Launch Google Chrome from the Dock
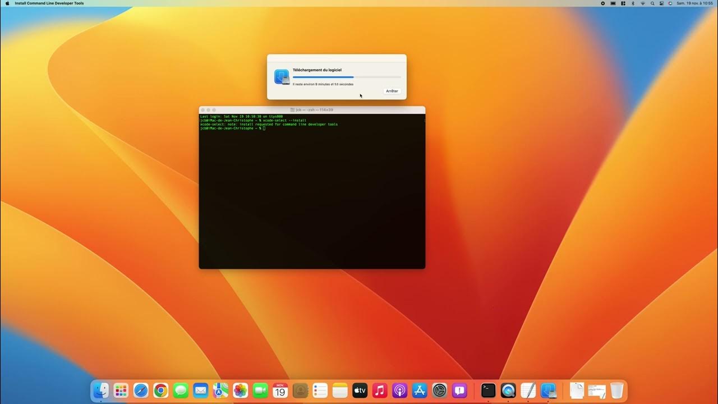Image resolution: width=718 pixels, height=404 pixels. [x=160, y=390]
